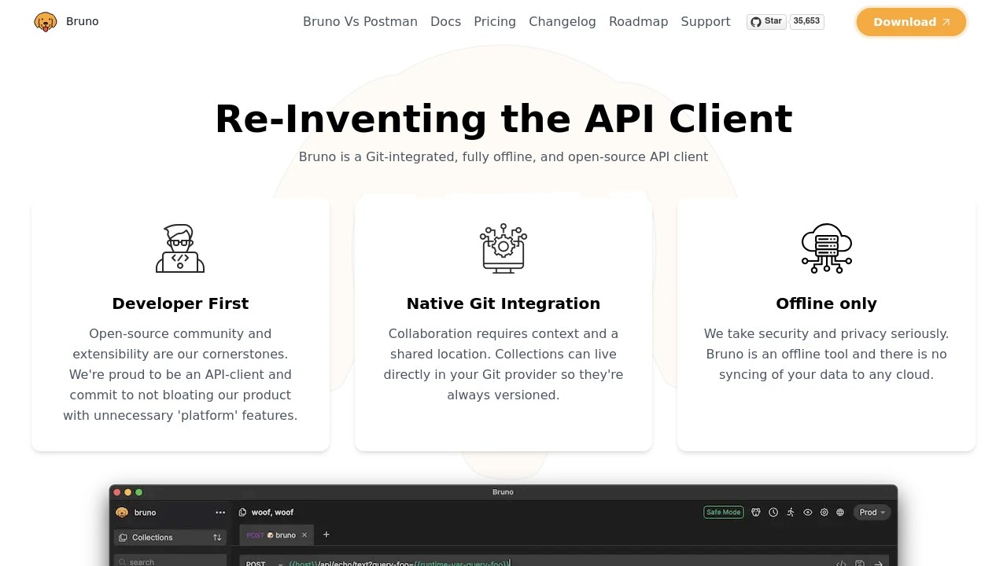Click the sort collections arrows icon
The width and height of the screenshot is (1007, 566).
pyautogui.click(x=217, y=537)
